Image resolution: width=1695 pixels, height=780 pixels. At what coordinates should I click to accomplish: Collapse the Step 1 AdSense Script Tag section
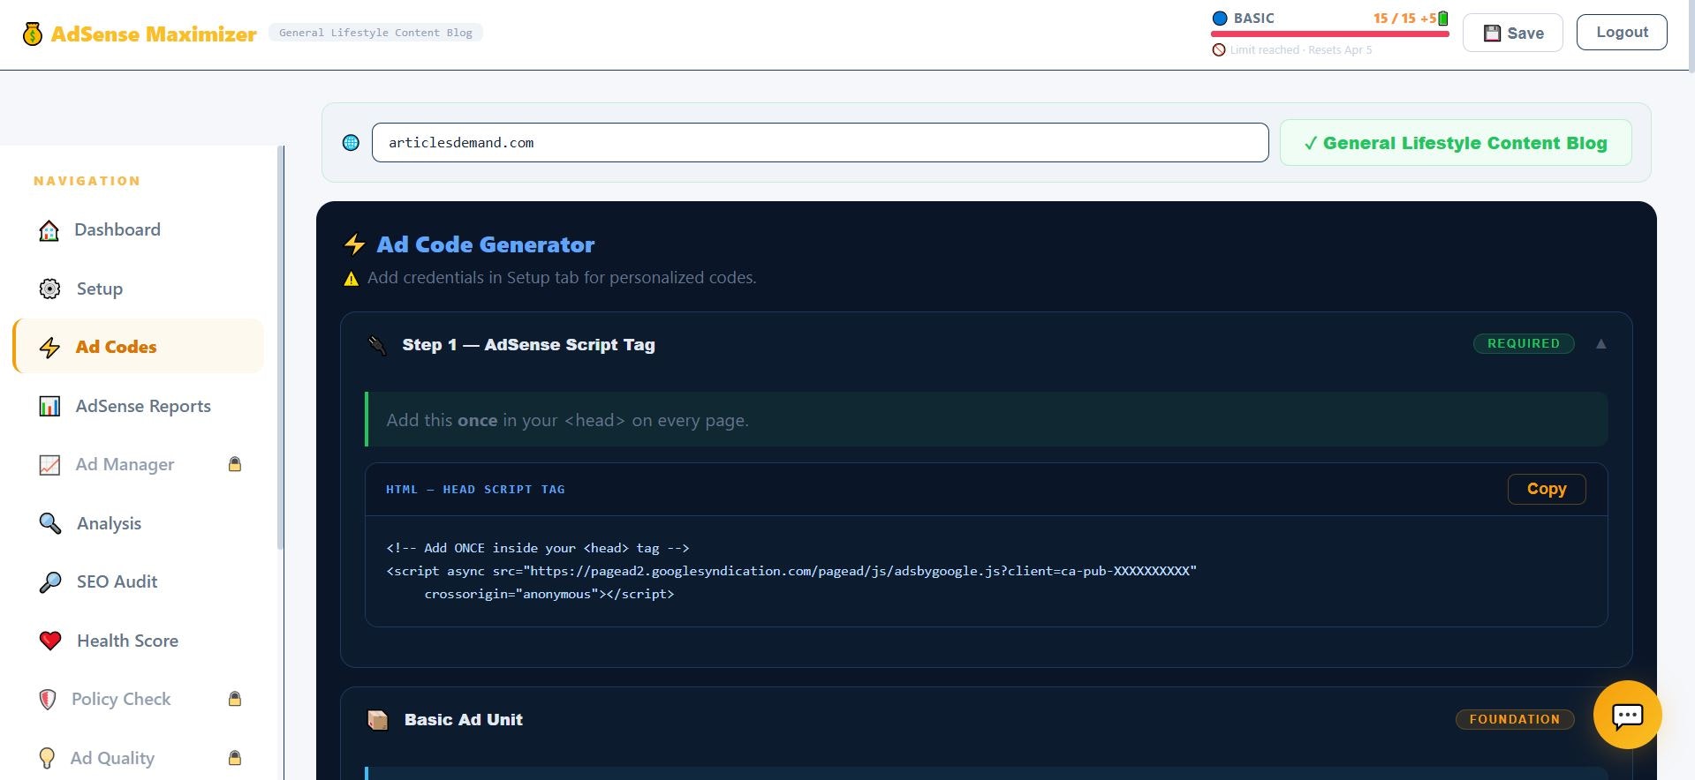pos(1600,344)
